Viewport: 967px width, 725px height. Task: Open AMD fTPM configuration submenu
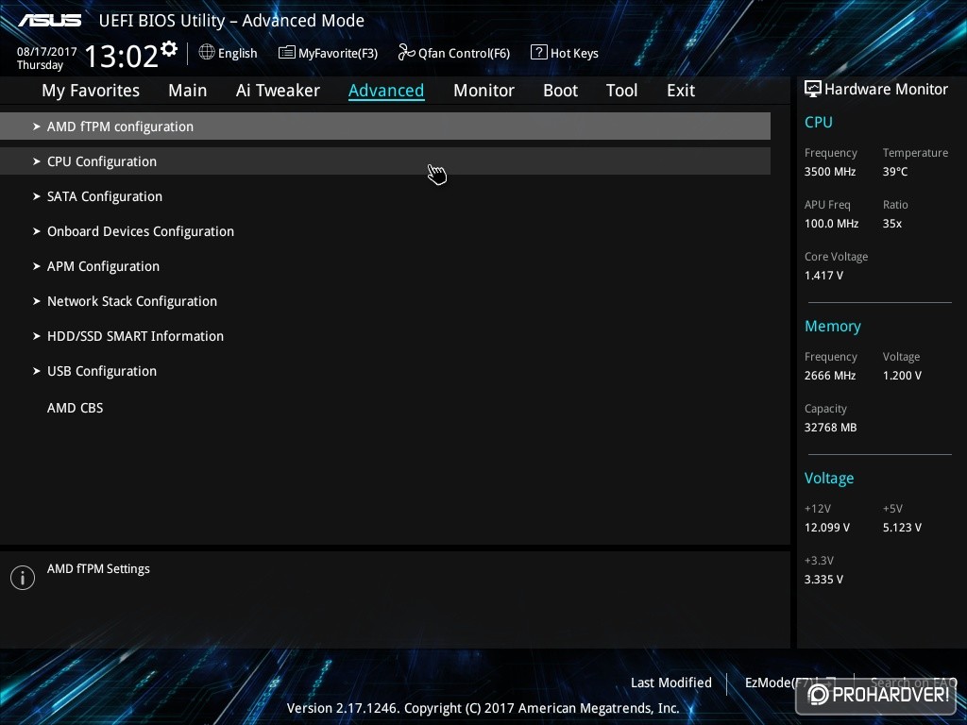[385, 126]
